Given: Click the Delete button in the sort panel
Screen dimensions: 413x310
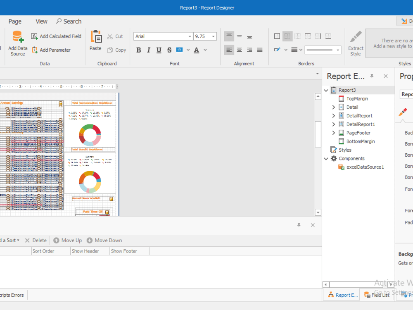Looking at the screenshot, I should [36, 240].
